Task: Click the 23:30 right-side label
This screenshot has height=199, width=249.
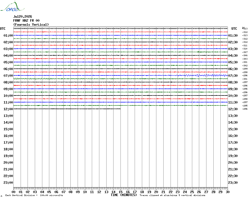Action: point(233,182)
